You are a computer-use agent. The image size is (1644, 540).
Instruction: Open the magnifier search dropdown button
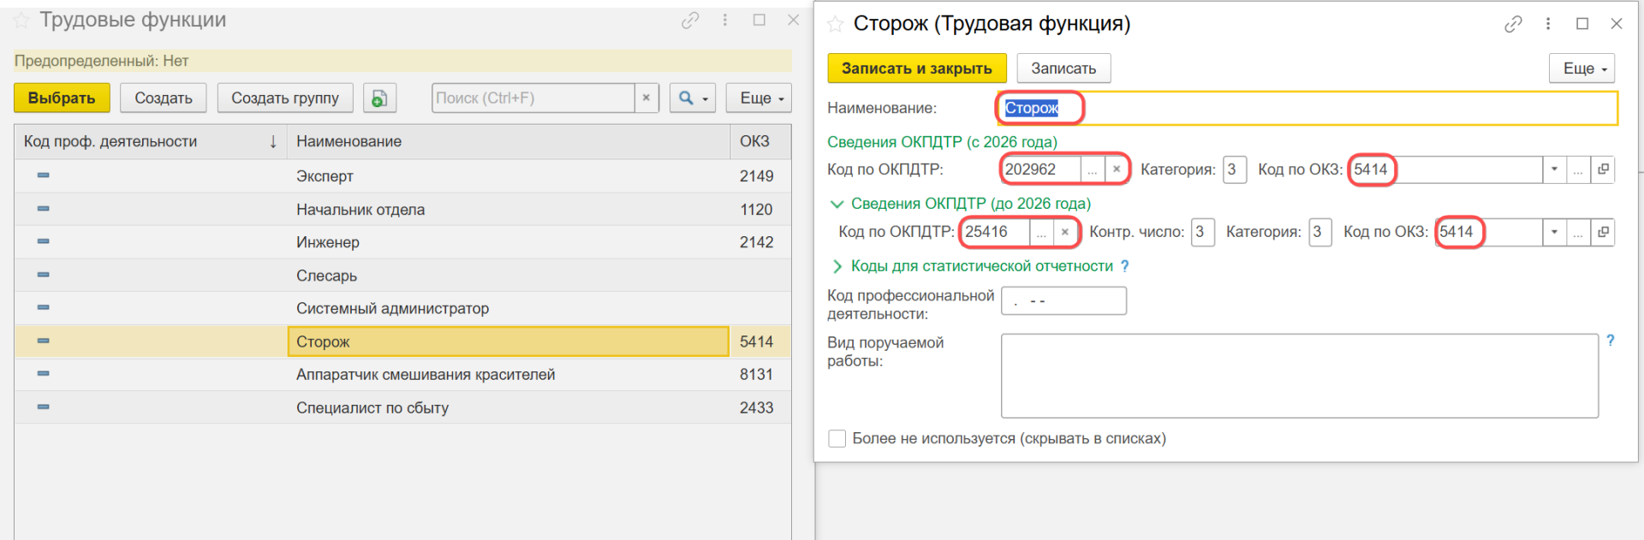(x=693, y=98)
